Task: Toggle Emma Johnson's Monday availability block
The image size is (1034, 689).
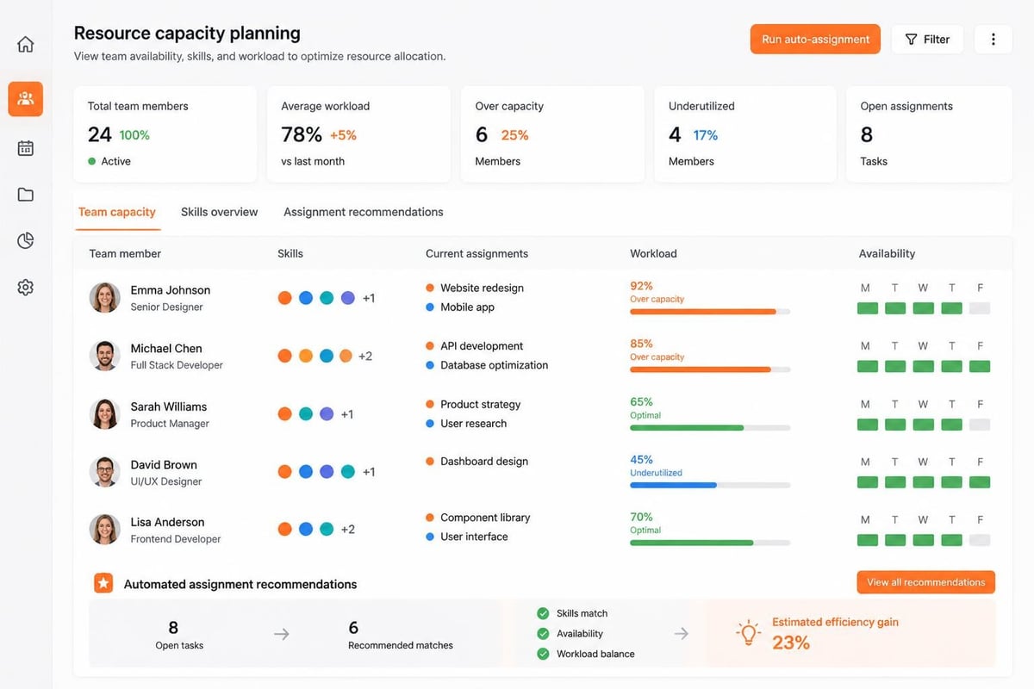Action: pos(868,308)
